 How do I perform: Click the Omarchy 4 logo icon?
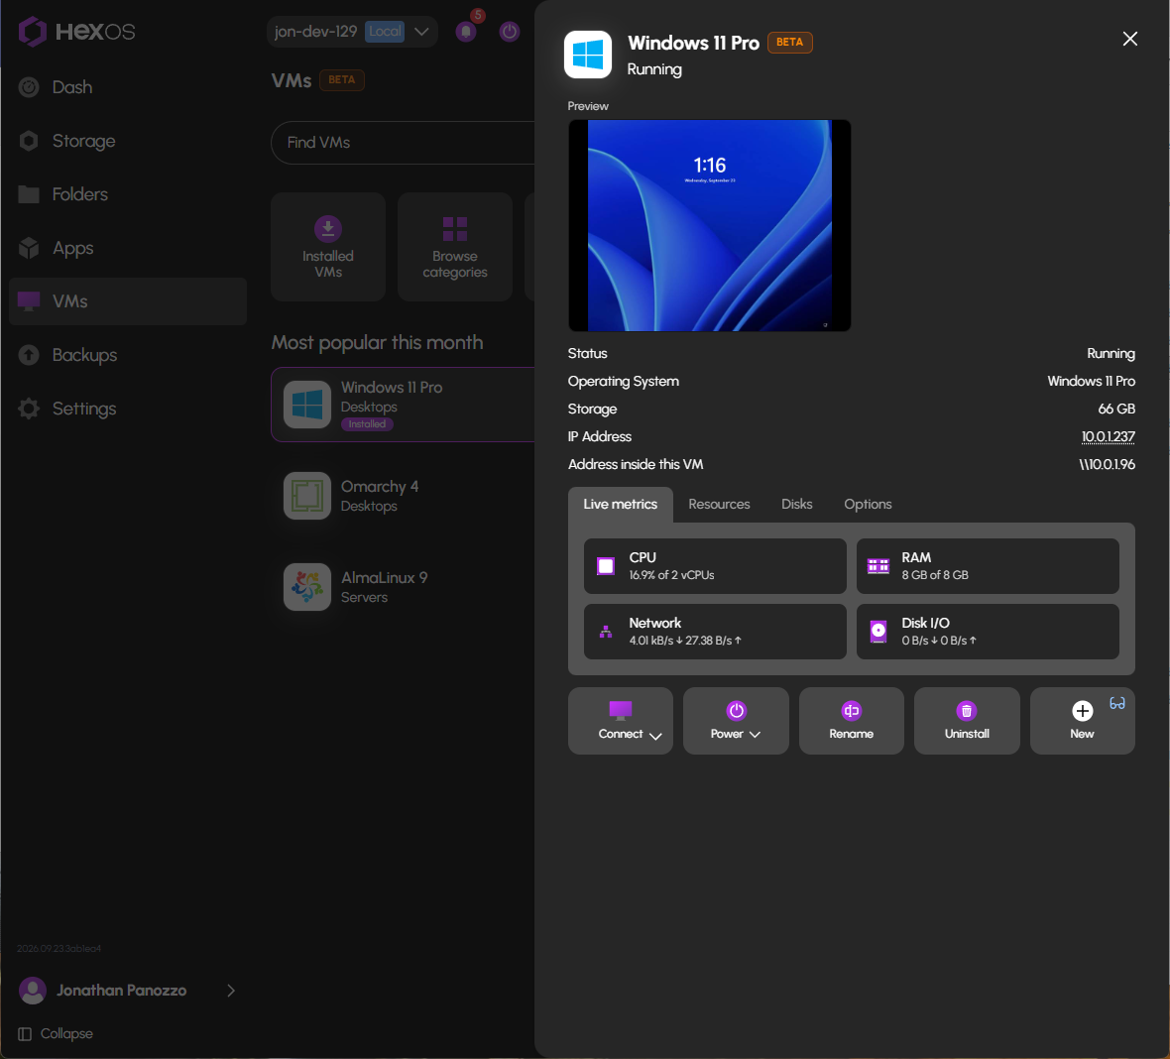307,496
